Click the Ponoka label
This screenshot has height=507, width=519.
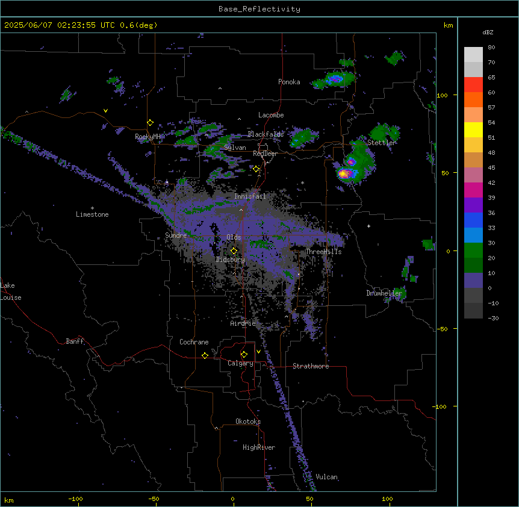click(x=289, y=82)
